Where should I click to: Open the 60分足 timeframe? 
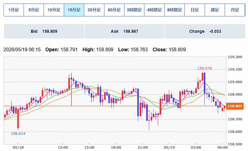coord(114,10)
